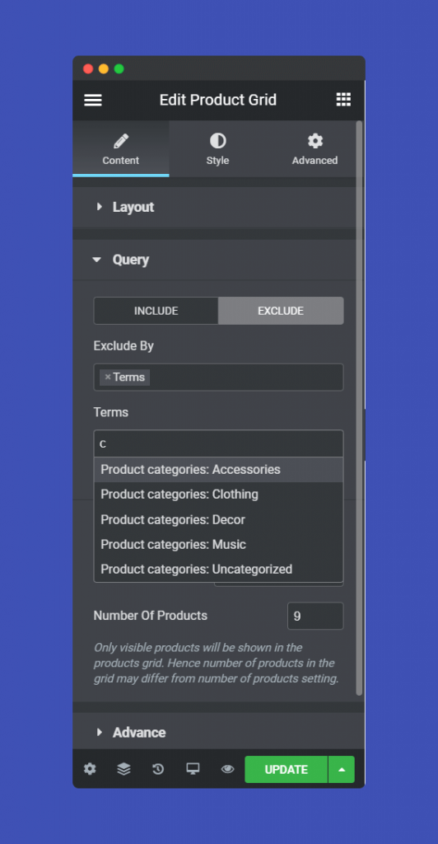The height and width of the screenshot is (844, 438).
Task: Open the Navigator layers icon
Action: point(123,769)
